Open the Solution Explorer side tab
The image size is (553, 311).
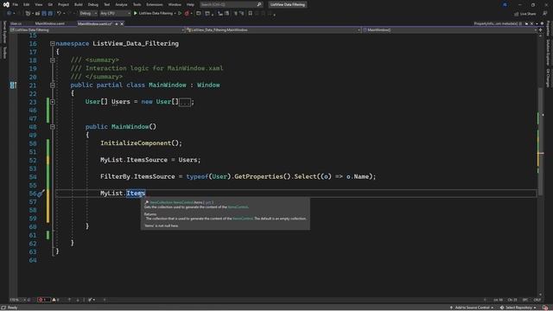click(548, 52)
